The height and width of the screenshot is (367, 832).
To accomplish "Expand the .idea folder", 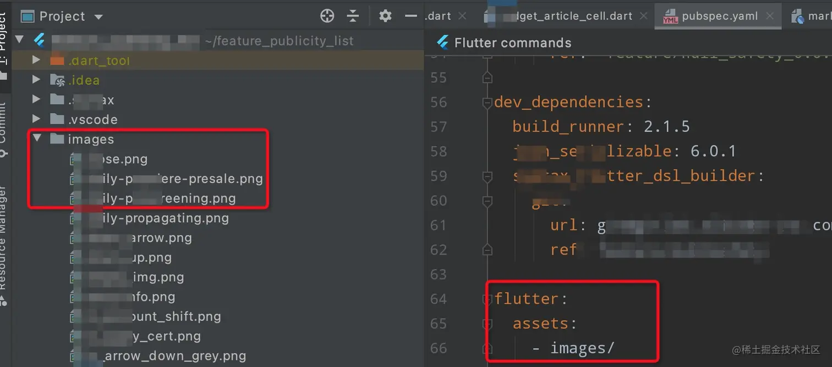I will pyautogui.click(x=36, y=80).
